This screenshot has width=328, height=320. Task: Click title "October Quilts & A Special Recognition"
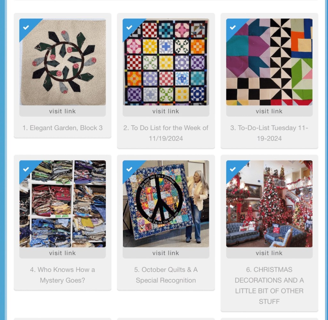coord(166,275)
